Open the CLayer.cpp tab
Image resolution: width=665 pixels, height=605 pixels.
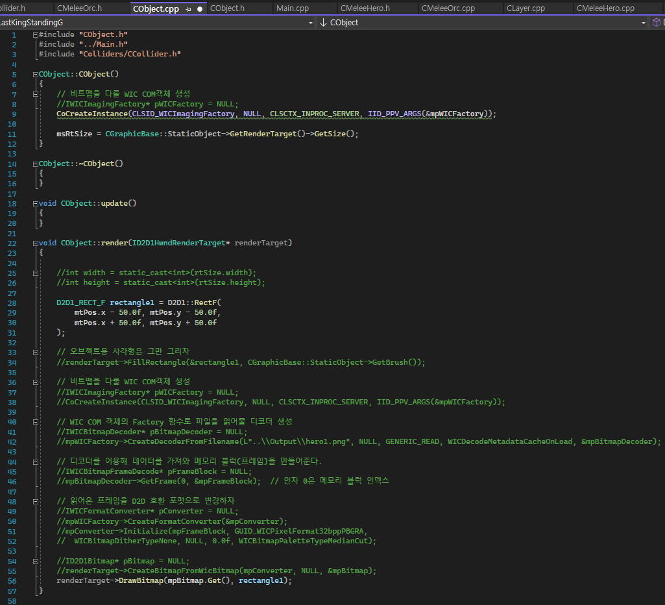(x=526, y=8)
